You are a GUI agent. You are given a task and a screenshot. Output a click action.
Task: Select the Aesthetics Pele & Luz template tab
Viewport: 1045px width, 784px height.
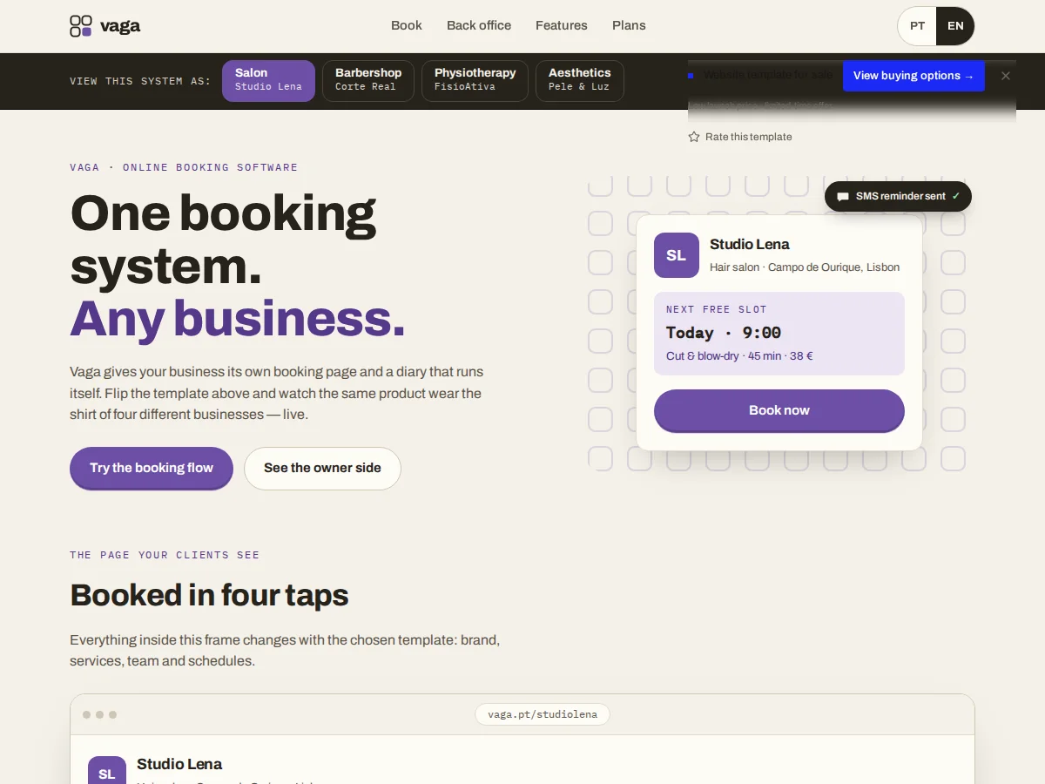tap(580, 80)
